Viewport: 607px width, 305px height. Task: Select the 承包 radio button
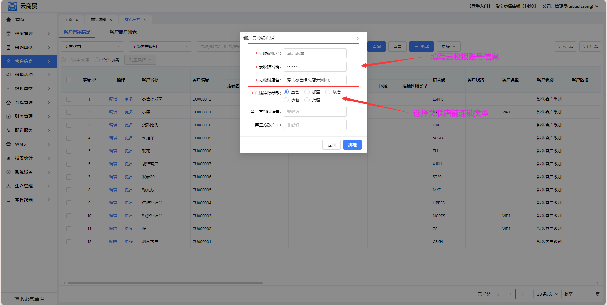coord(286,100)
